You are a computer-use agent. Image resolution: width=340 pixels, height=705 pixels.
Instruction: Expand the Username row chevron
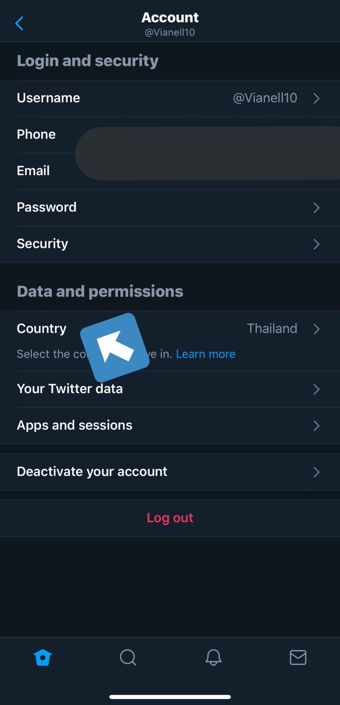(x=317, y=99)
